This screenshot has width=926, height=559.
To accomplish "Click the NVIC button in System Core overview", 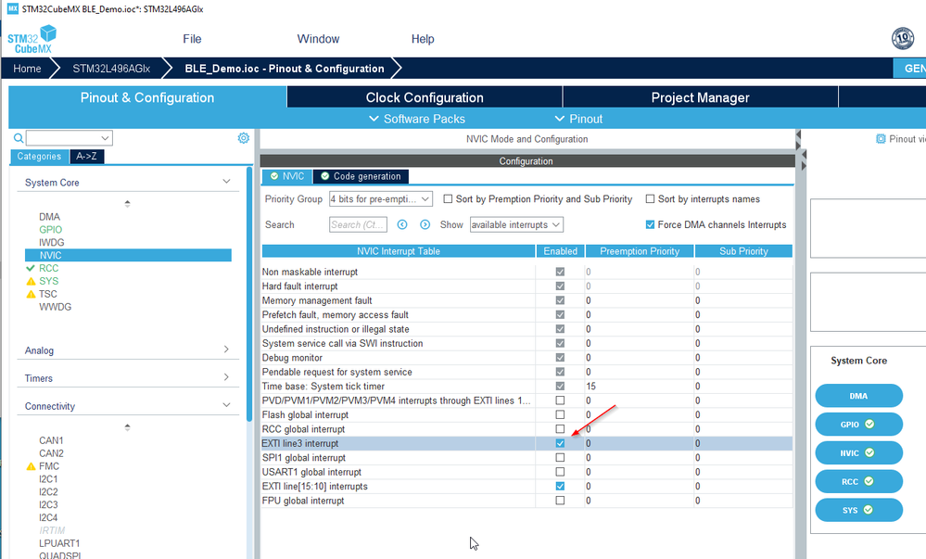I will point(858,452).
